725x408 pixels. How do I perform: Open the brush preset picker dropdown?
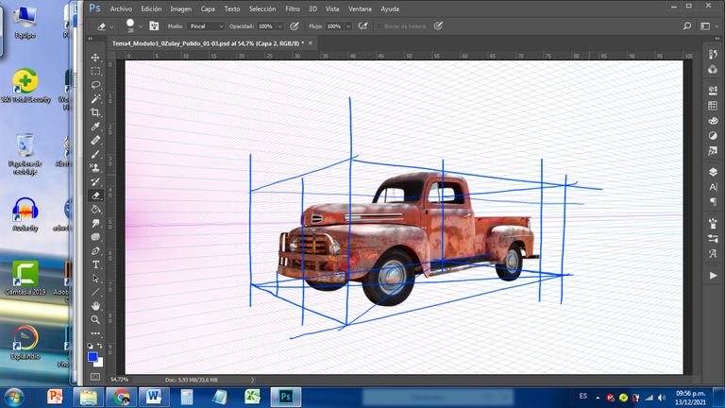(140, 26)
